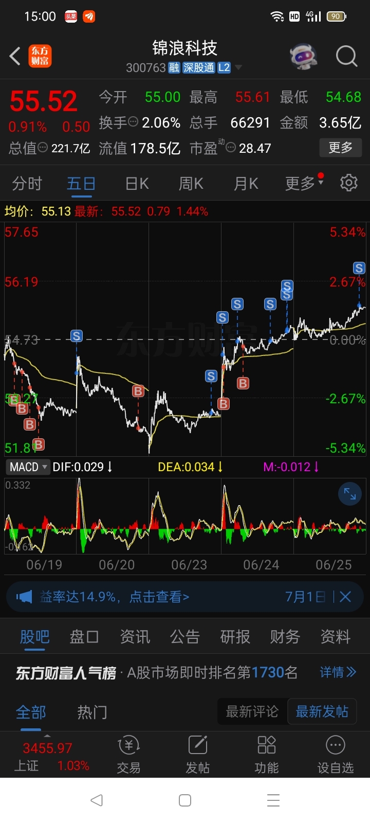Tap 均价 55.13 label
The width and height of the screenshot is (370, 823).
(38, 211)
